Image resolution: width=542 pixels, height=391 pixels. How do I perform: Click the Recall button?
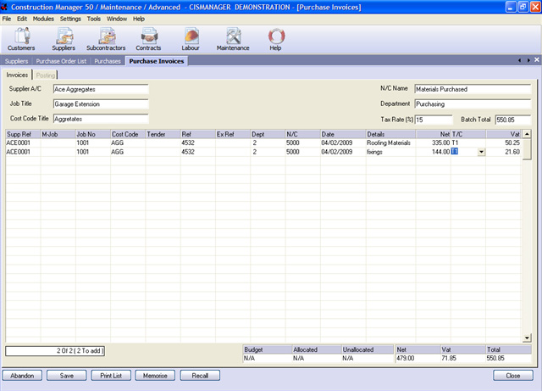click(200, 376)
